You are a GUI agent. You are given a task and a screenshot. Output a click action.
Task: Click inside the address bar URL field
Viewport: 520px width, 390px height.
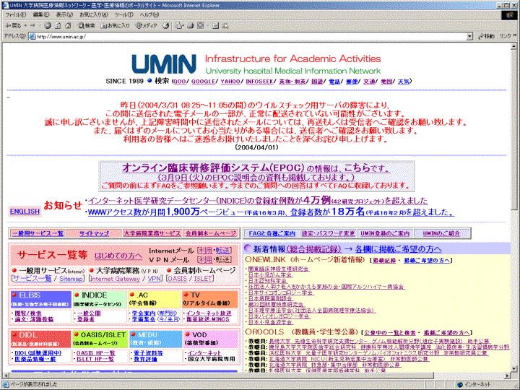[x=253, y=35]
